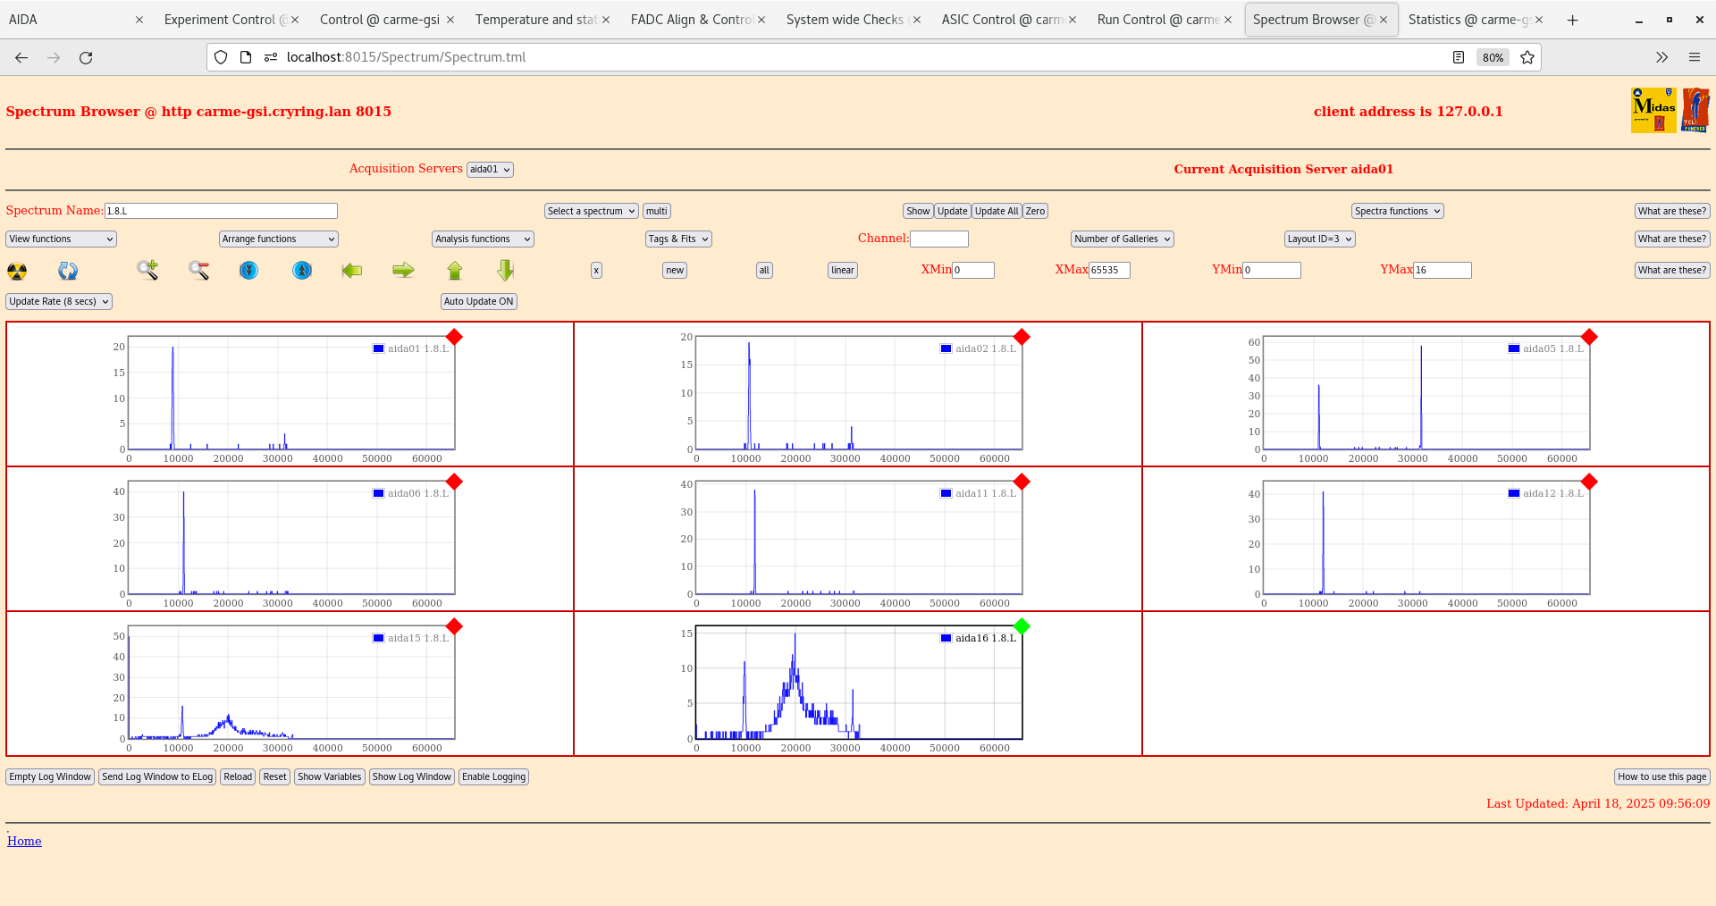
Task: Click the blue double down-arrow circle icon
Action: pyautogui.click(x=249, y=270)
